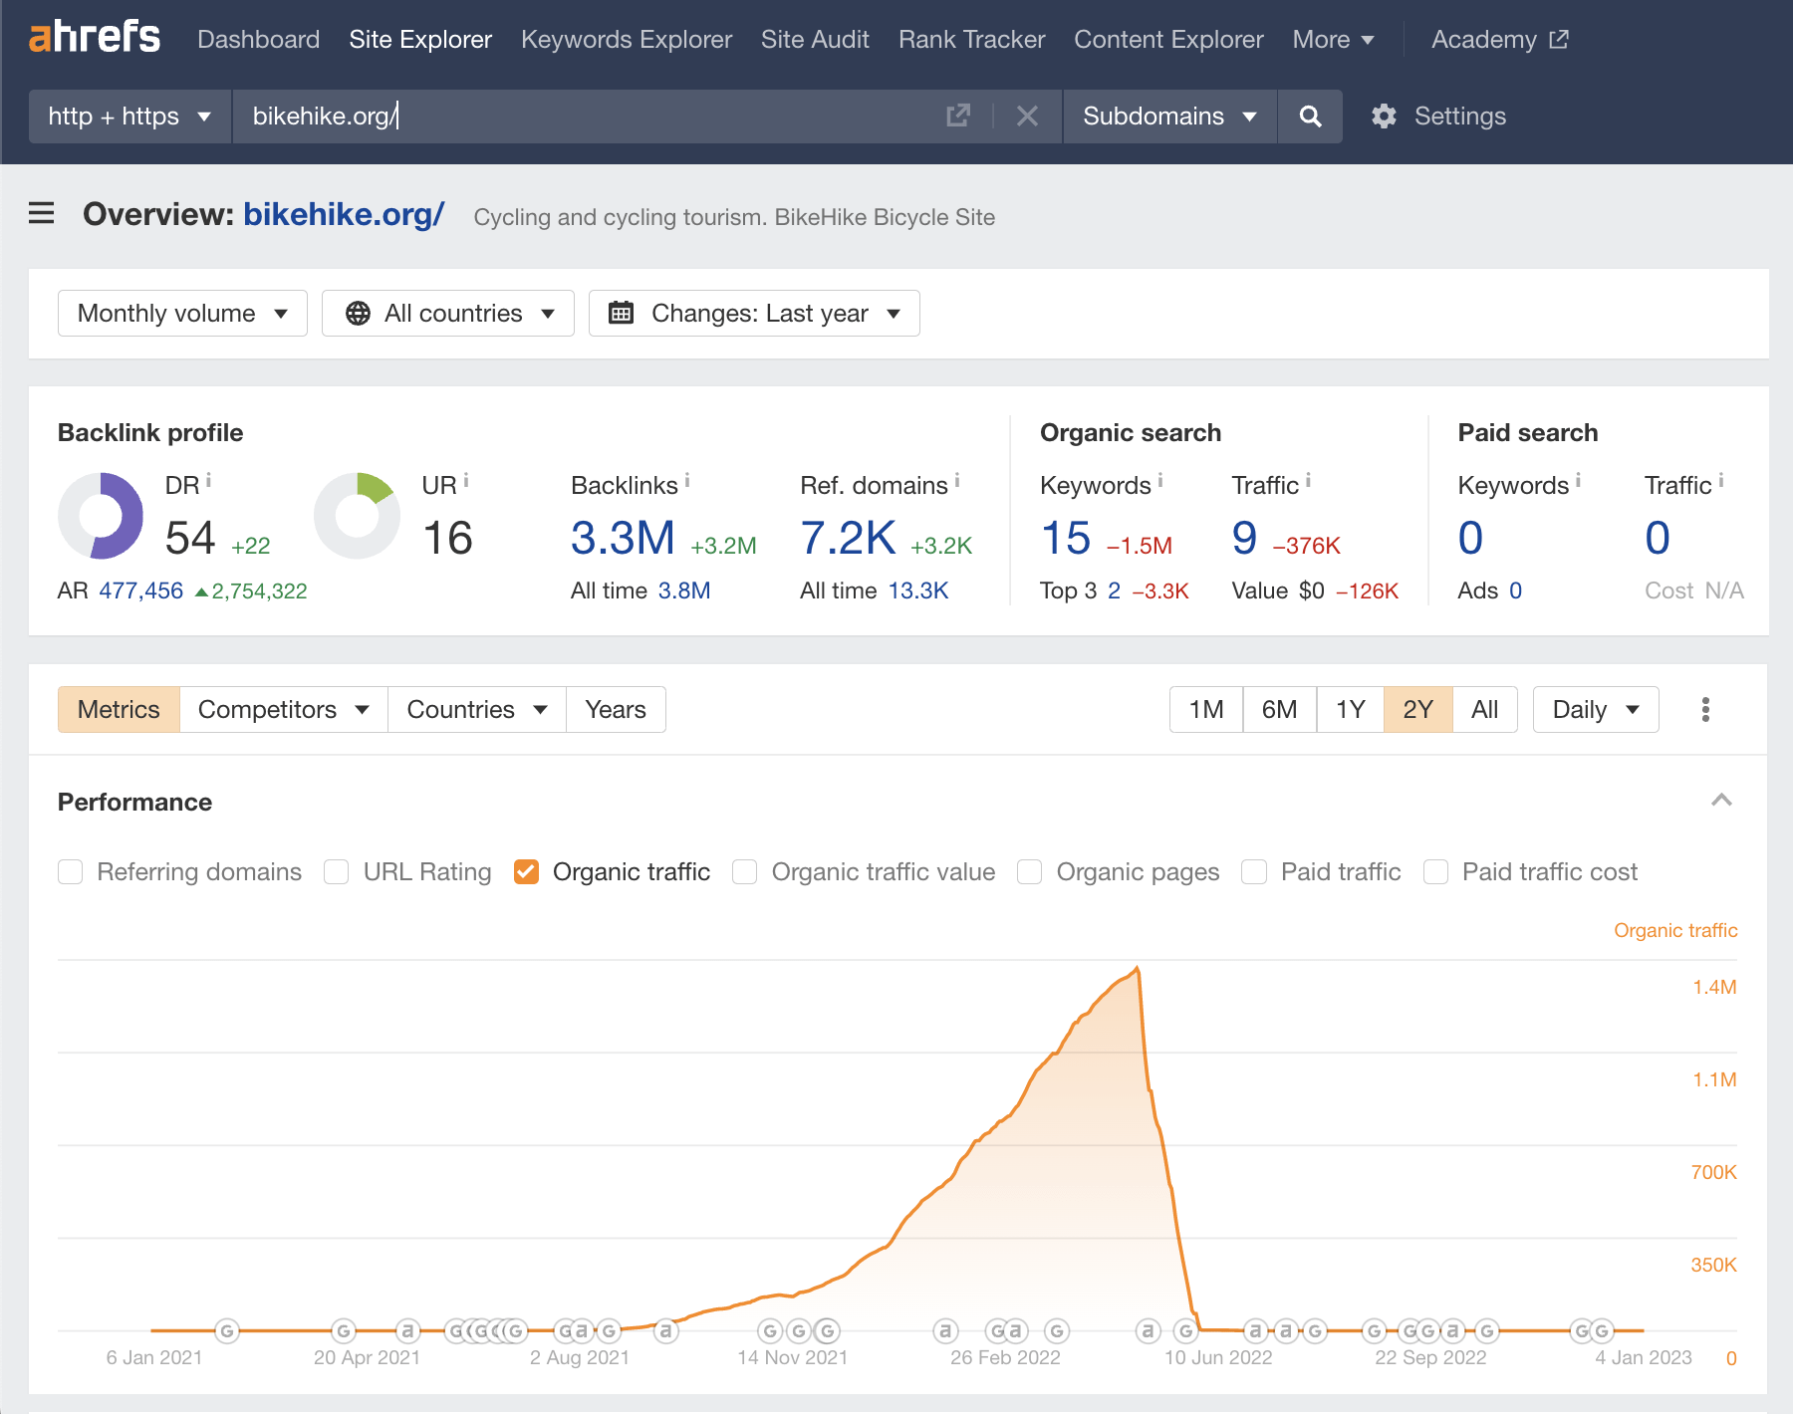Viewport: 1793px width, 1414px height.
Task: Open the Monthly volume dropdown
Action: (181, 313)
